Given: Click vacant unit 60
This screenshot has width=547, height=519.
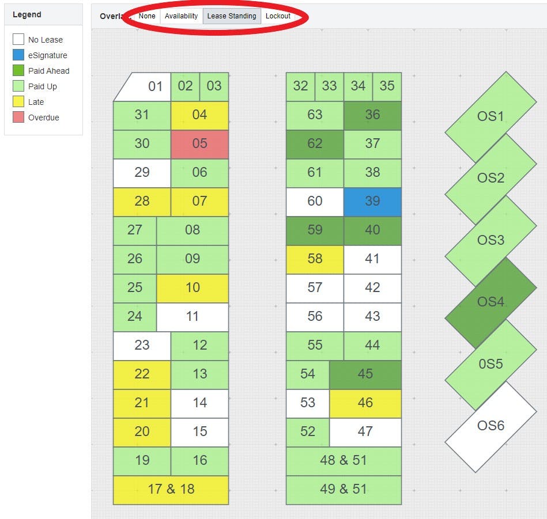Looking at the screenshot, I should pyautogui.click(x=315, y=202).
